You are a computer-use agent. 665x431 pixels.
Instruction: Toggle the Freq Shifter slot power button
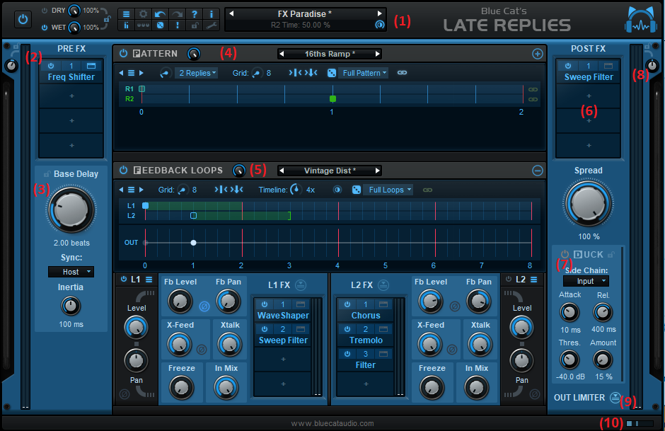pyautogui.click(x=51, y=66)
